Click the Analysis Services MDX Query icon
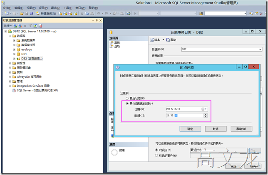This screenshot has height=175, width=268. 65,13
